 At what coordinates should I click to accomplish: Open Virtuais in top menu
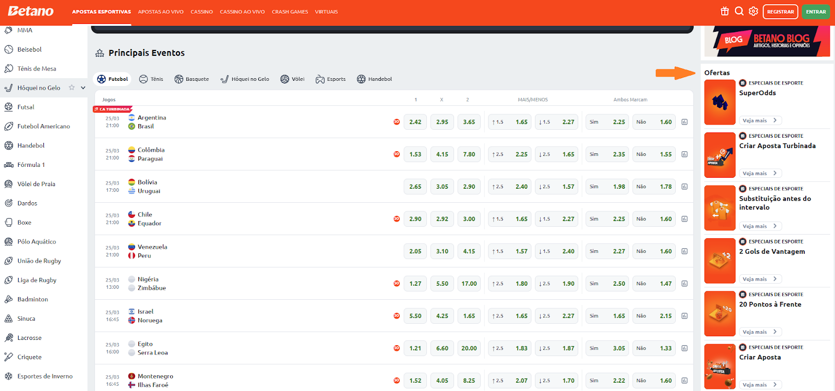pyautogui.click(x=326, y=11)
